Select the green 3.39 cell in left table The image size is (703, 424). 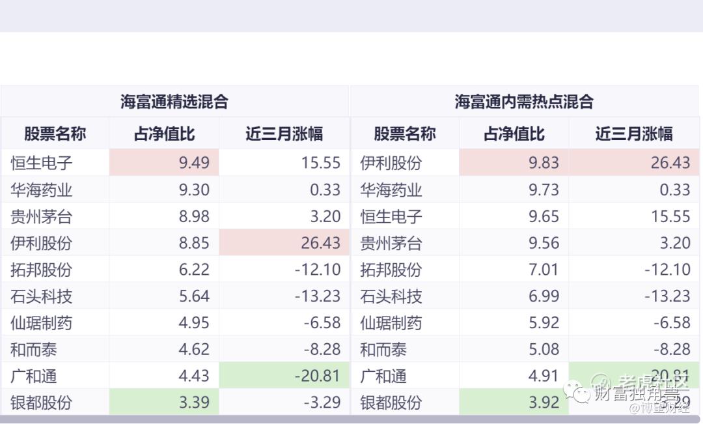coord(164,402)
